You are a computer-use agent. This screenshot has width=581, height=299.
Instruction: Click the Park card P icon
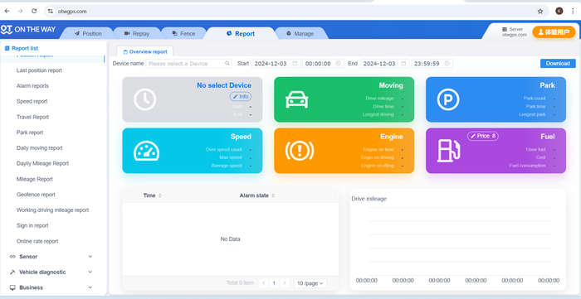(x=448, y=99)
